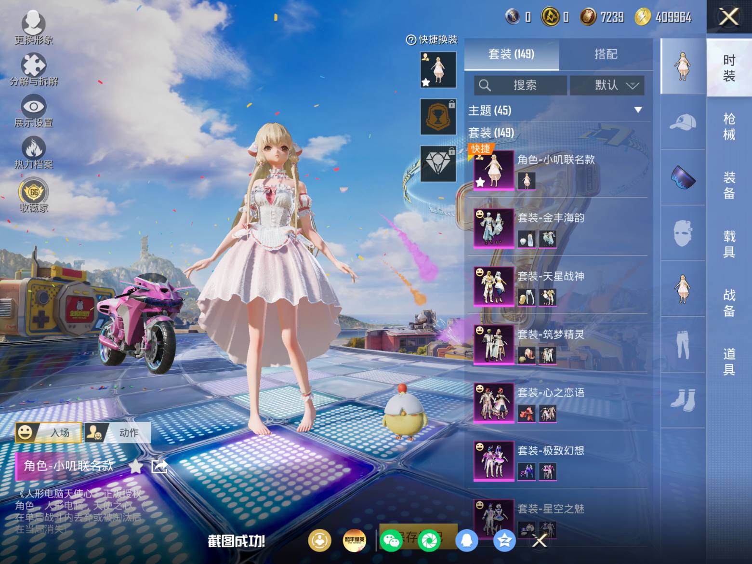Select the 套装-金丰海韵 outfit thumbnail
752x564 pixels.
click(494, 228)
